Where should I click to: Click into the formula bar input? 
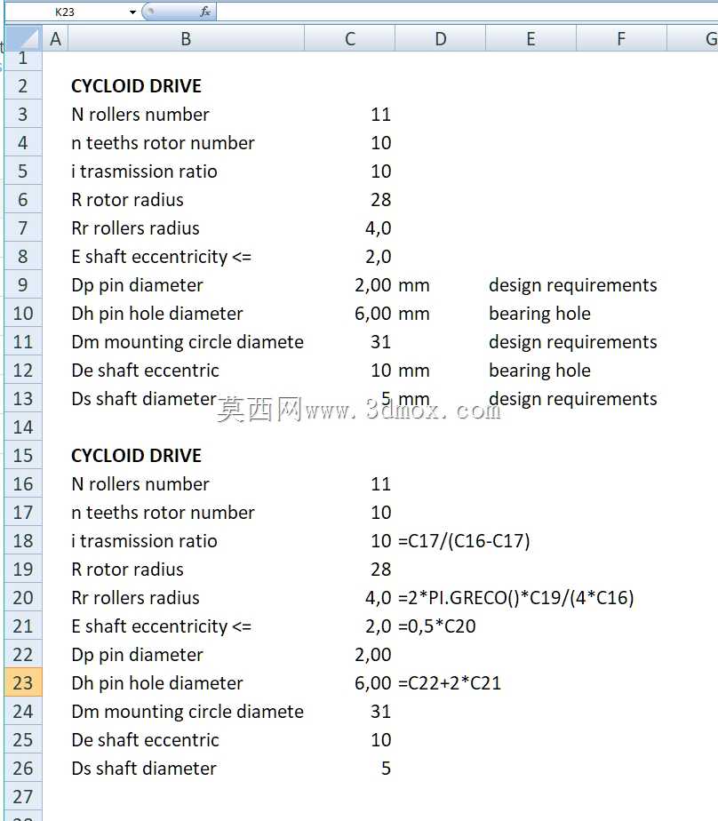tap(467, 12)
